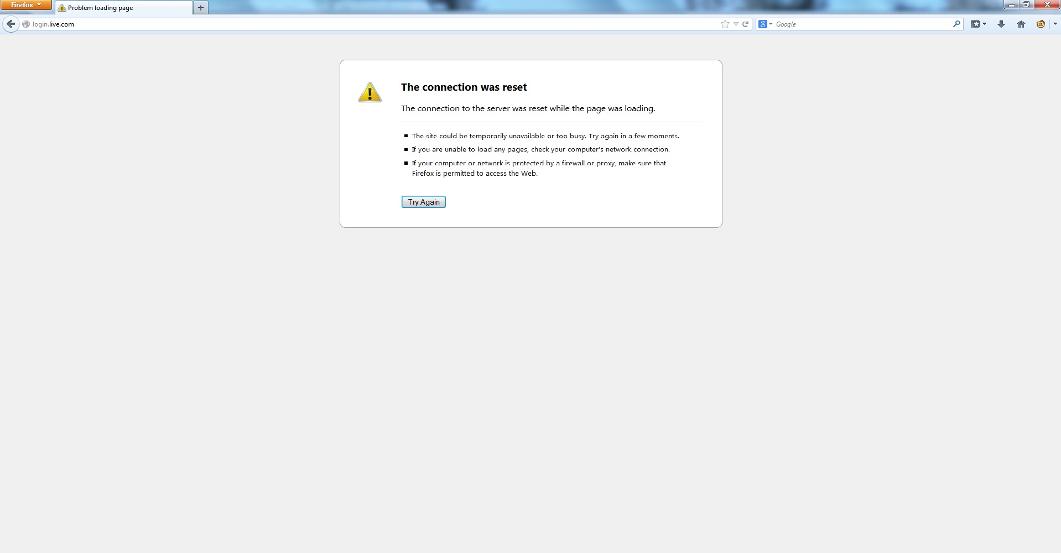Expand the address bar history dropdown arrow
The height and width of the screenshot is (553, 1061).
736,24
